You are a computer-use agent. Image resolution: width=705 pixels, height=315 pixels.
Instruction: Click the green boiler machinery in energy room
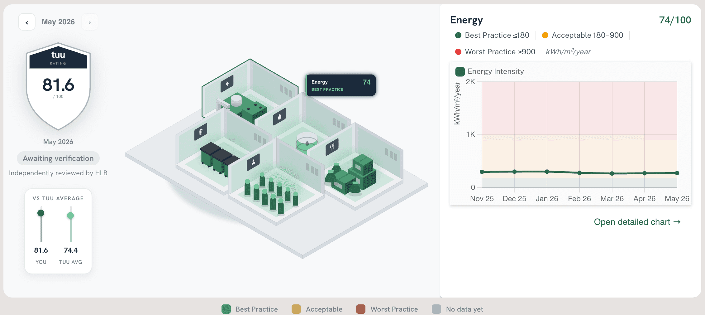tap(246, 108)
